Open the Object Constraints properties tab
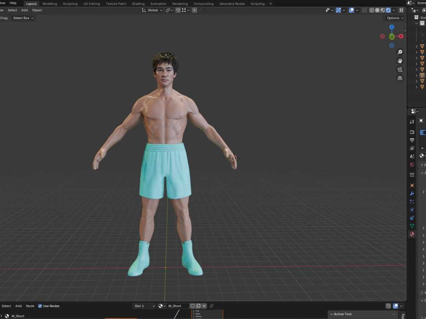Screen dimensions: 426x319 click(412, 218)
